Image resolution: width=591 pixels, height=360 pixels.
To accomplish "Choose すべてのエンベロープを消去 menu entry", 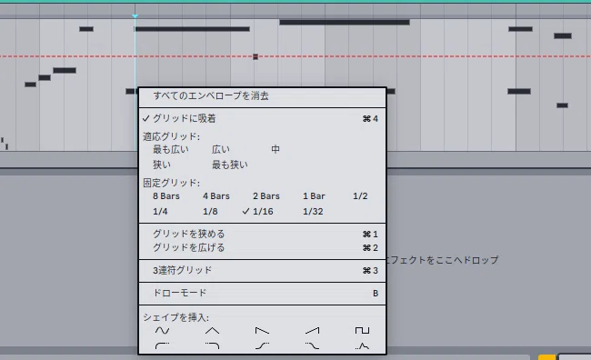I will [263, 95].
